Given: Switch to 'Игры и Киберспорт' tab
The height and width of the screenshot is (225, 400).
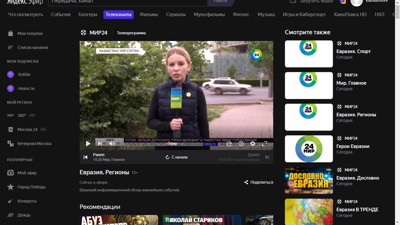Looking at the screenshot, I should click(x=304, y=14).
